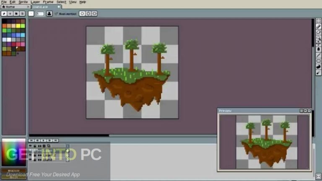The height and width of the screenshot is (181, 322).
Task: Open the ink type selector button
Action: coord(49,14)
